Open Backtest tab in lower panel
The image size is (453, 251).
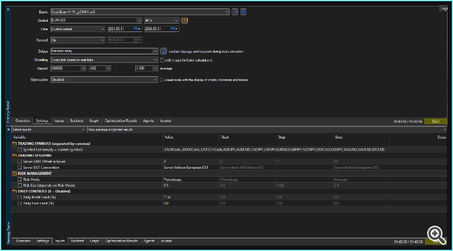(x=77, y=241)
